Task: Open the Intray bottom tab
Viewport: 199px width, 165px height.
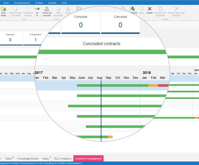Action: coord(46,158)
